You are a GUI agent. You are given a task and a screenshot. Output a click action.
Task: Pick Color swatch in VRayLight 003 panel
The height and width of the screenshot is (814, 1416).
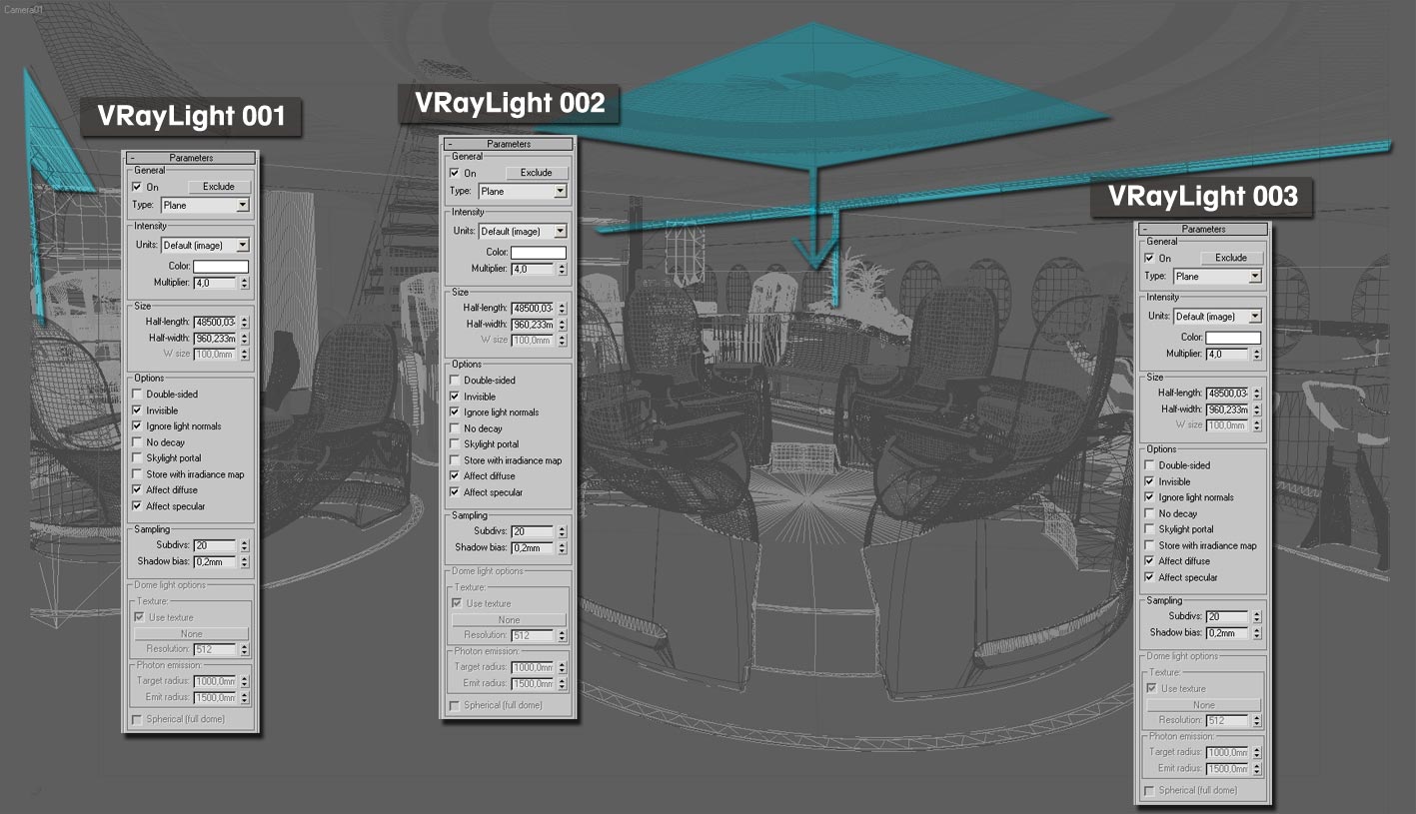[x=1233, y=338]
